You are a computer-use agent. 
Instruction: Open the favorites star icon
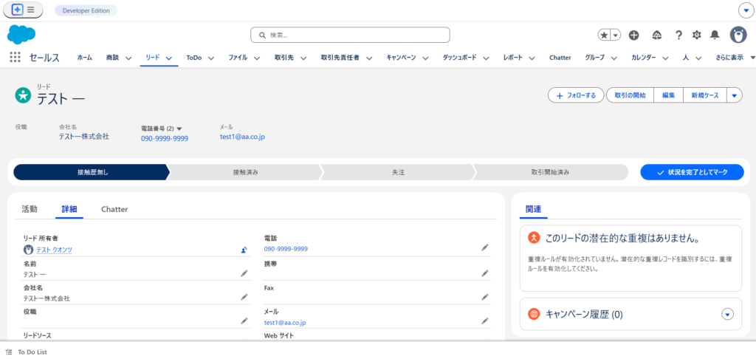point(604,35)
